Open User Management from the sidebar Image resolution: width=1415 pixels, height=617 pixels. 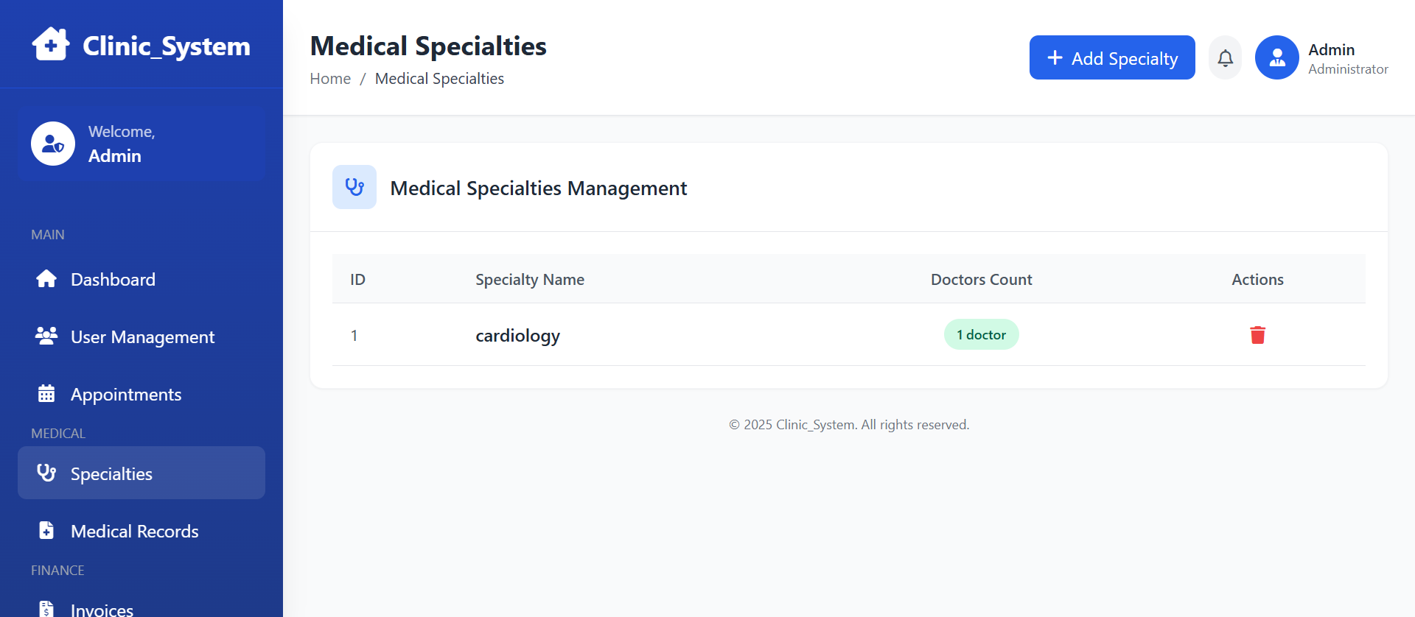coord(142,337)
